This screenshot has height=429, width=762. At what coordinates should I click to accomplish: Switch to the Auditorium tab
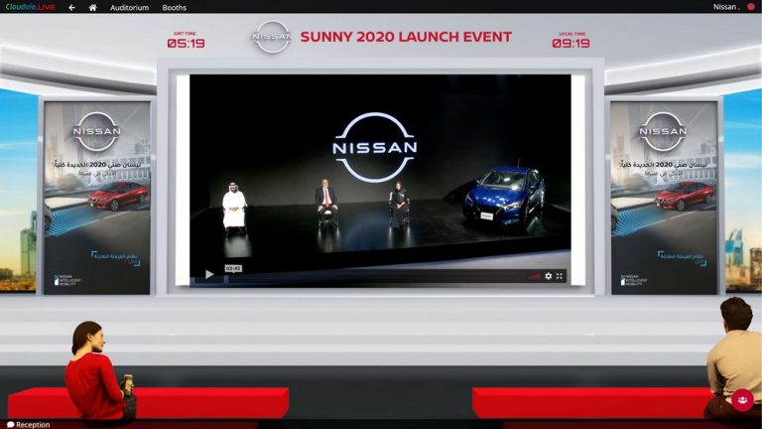point(129,7)
